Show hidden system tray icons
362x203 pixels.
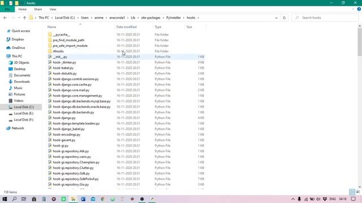pyautogui.click(x=293, y=199)
